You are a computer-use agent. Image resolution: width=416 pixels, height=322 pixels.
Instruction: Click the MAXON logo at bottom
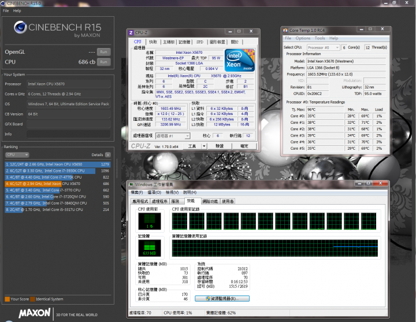click(x=34, y=313)
